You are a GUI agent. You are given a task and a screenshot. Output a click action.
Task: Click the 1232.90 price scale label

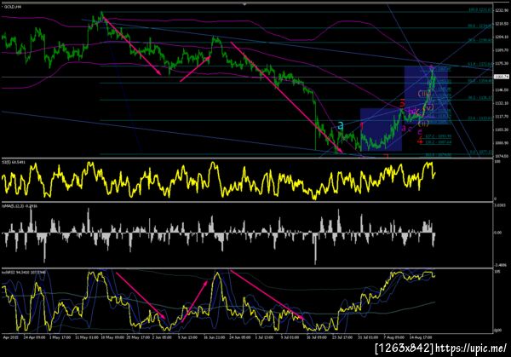(502, 11)
